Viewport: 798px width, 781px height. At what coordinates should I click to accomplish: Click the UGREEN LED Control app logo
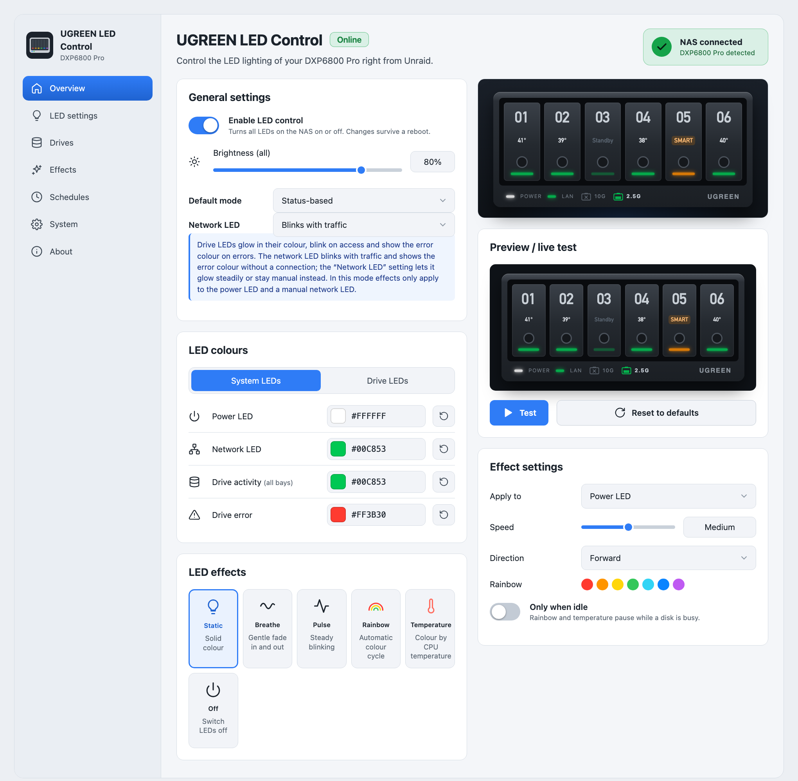point(40,45)
